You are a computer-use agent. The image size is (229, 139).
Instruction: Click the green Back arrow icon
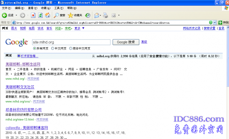tap(4, 15)
